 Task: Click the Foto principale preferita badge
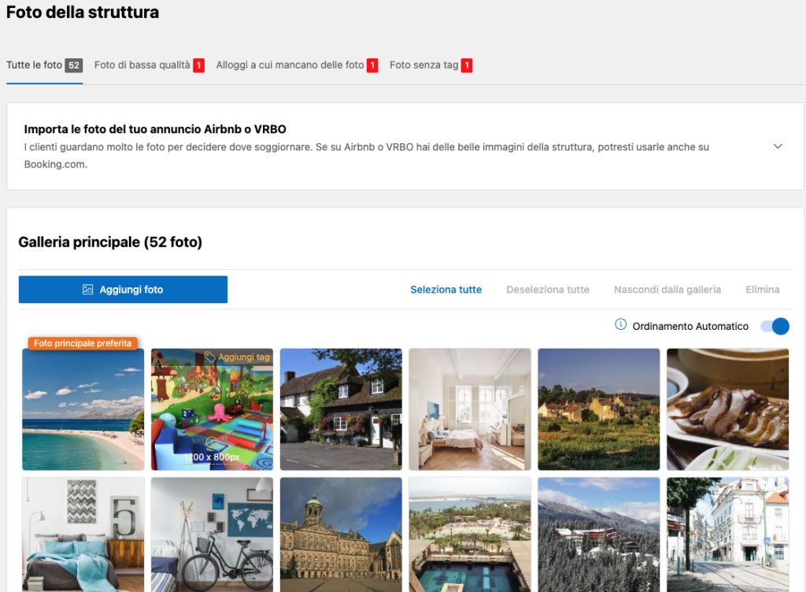click(83, 343)
